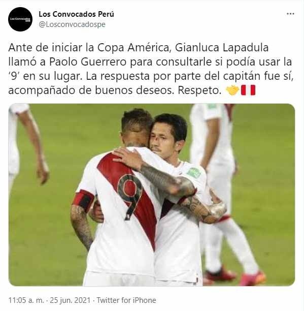Open the tweet's three-dot more options menu

coord(290,14)
